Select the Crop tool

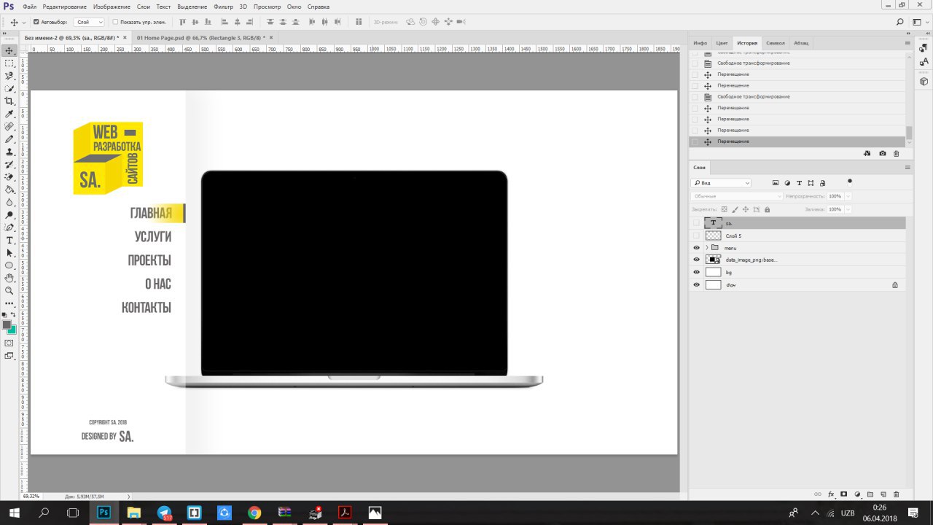tap(9, 101)
